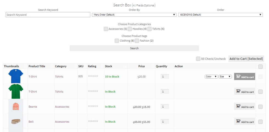Click the Search Keyword input field

[x=48, y=15]
